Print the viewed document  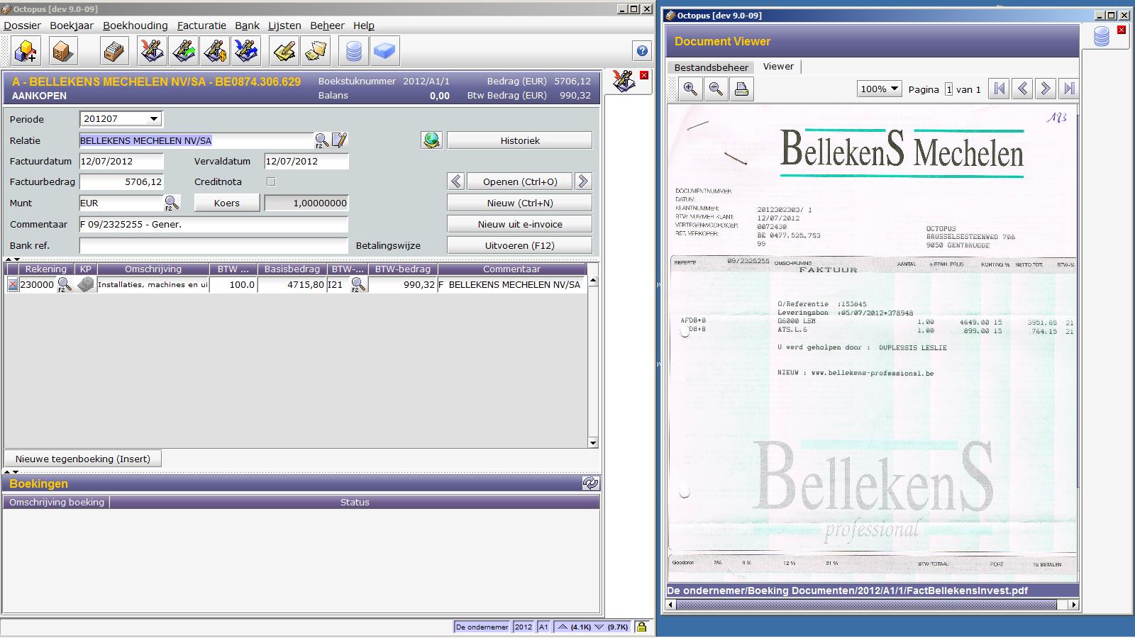tap(741, 89)
